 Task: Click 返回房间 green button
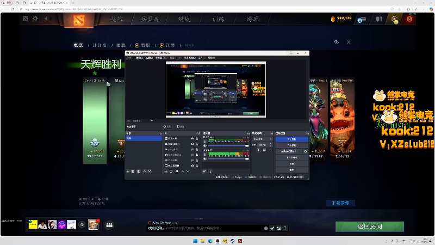[x=370, y=226]
